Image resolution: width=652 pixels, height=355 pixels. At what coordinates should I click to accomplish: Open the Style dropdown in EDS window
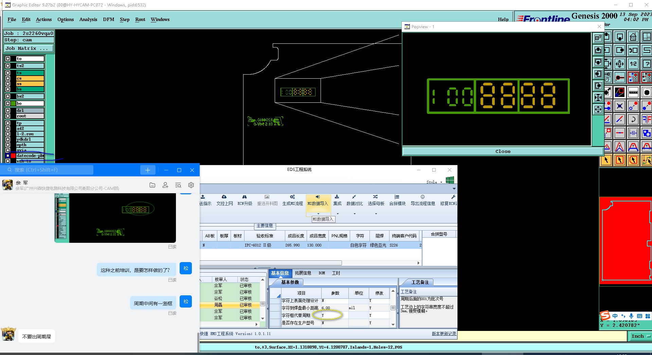[x=434, y=182]
